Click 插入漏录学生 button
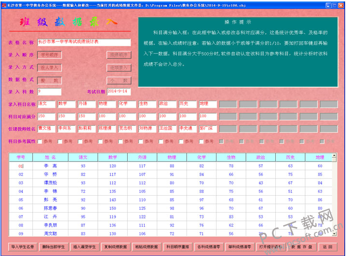This screenshot has height=256, width=349. 84,247
